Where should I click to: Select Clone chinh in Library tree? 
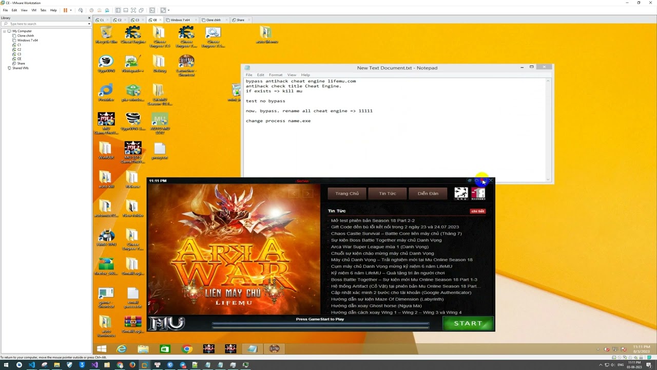click(25, 35)
